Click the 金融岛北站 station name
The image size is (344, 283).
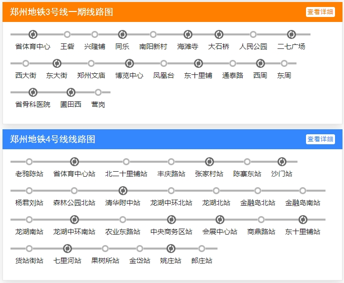click(257, 203)
